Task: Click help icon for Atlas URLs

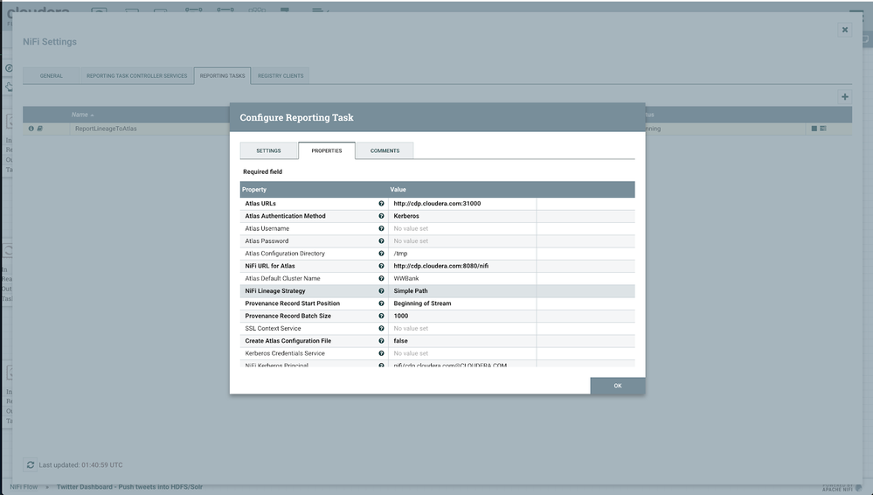Action: [x=381, y=204]
